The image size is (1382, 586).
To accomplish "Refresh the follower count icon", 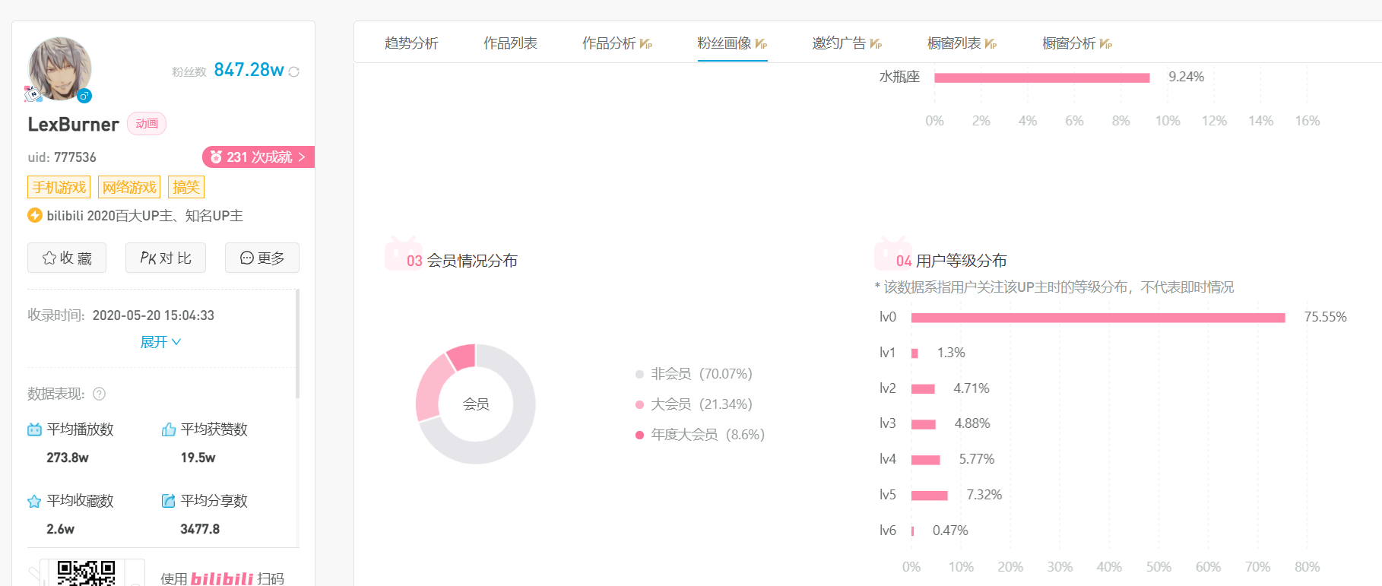I will 294,71.
